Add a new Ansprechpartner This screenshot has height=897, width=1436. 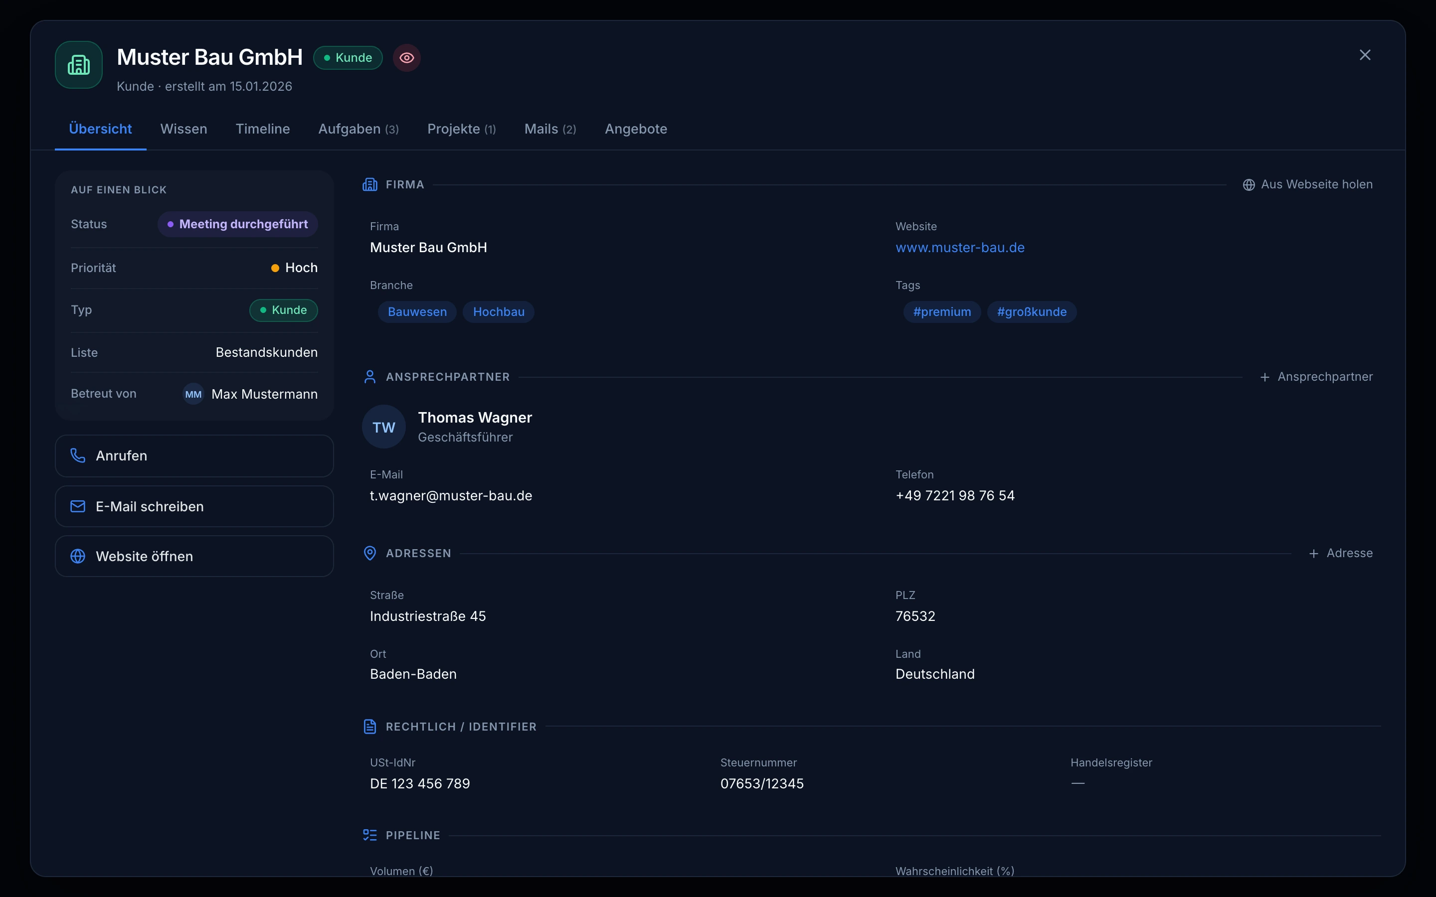1316,377
